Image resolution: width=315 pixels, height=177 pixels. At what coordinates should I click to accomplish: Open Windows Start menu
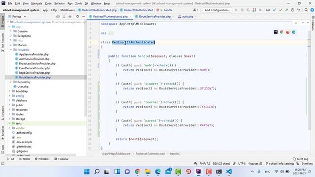[87, 172]
